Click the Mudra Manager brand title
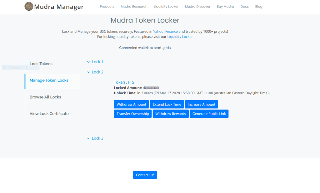320x193 pixels. click(59, 7)
